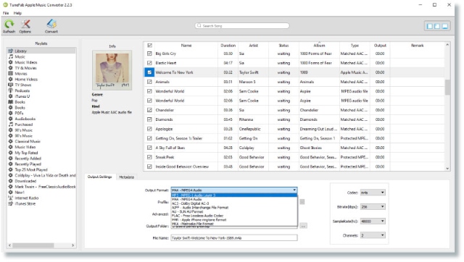Click the output folder browse button

(x=303, y=226)
